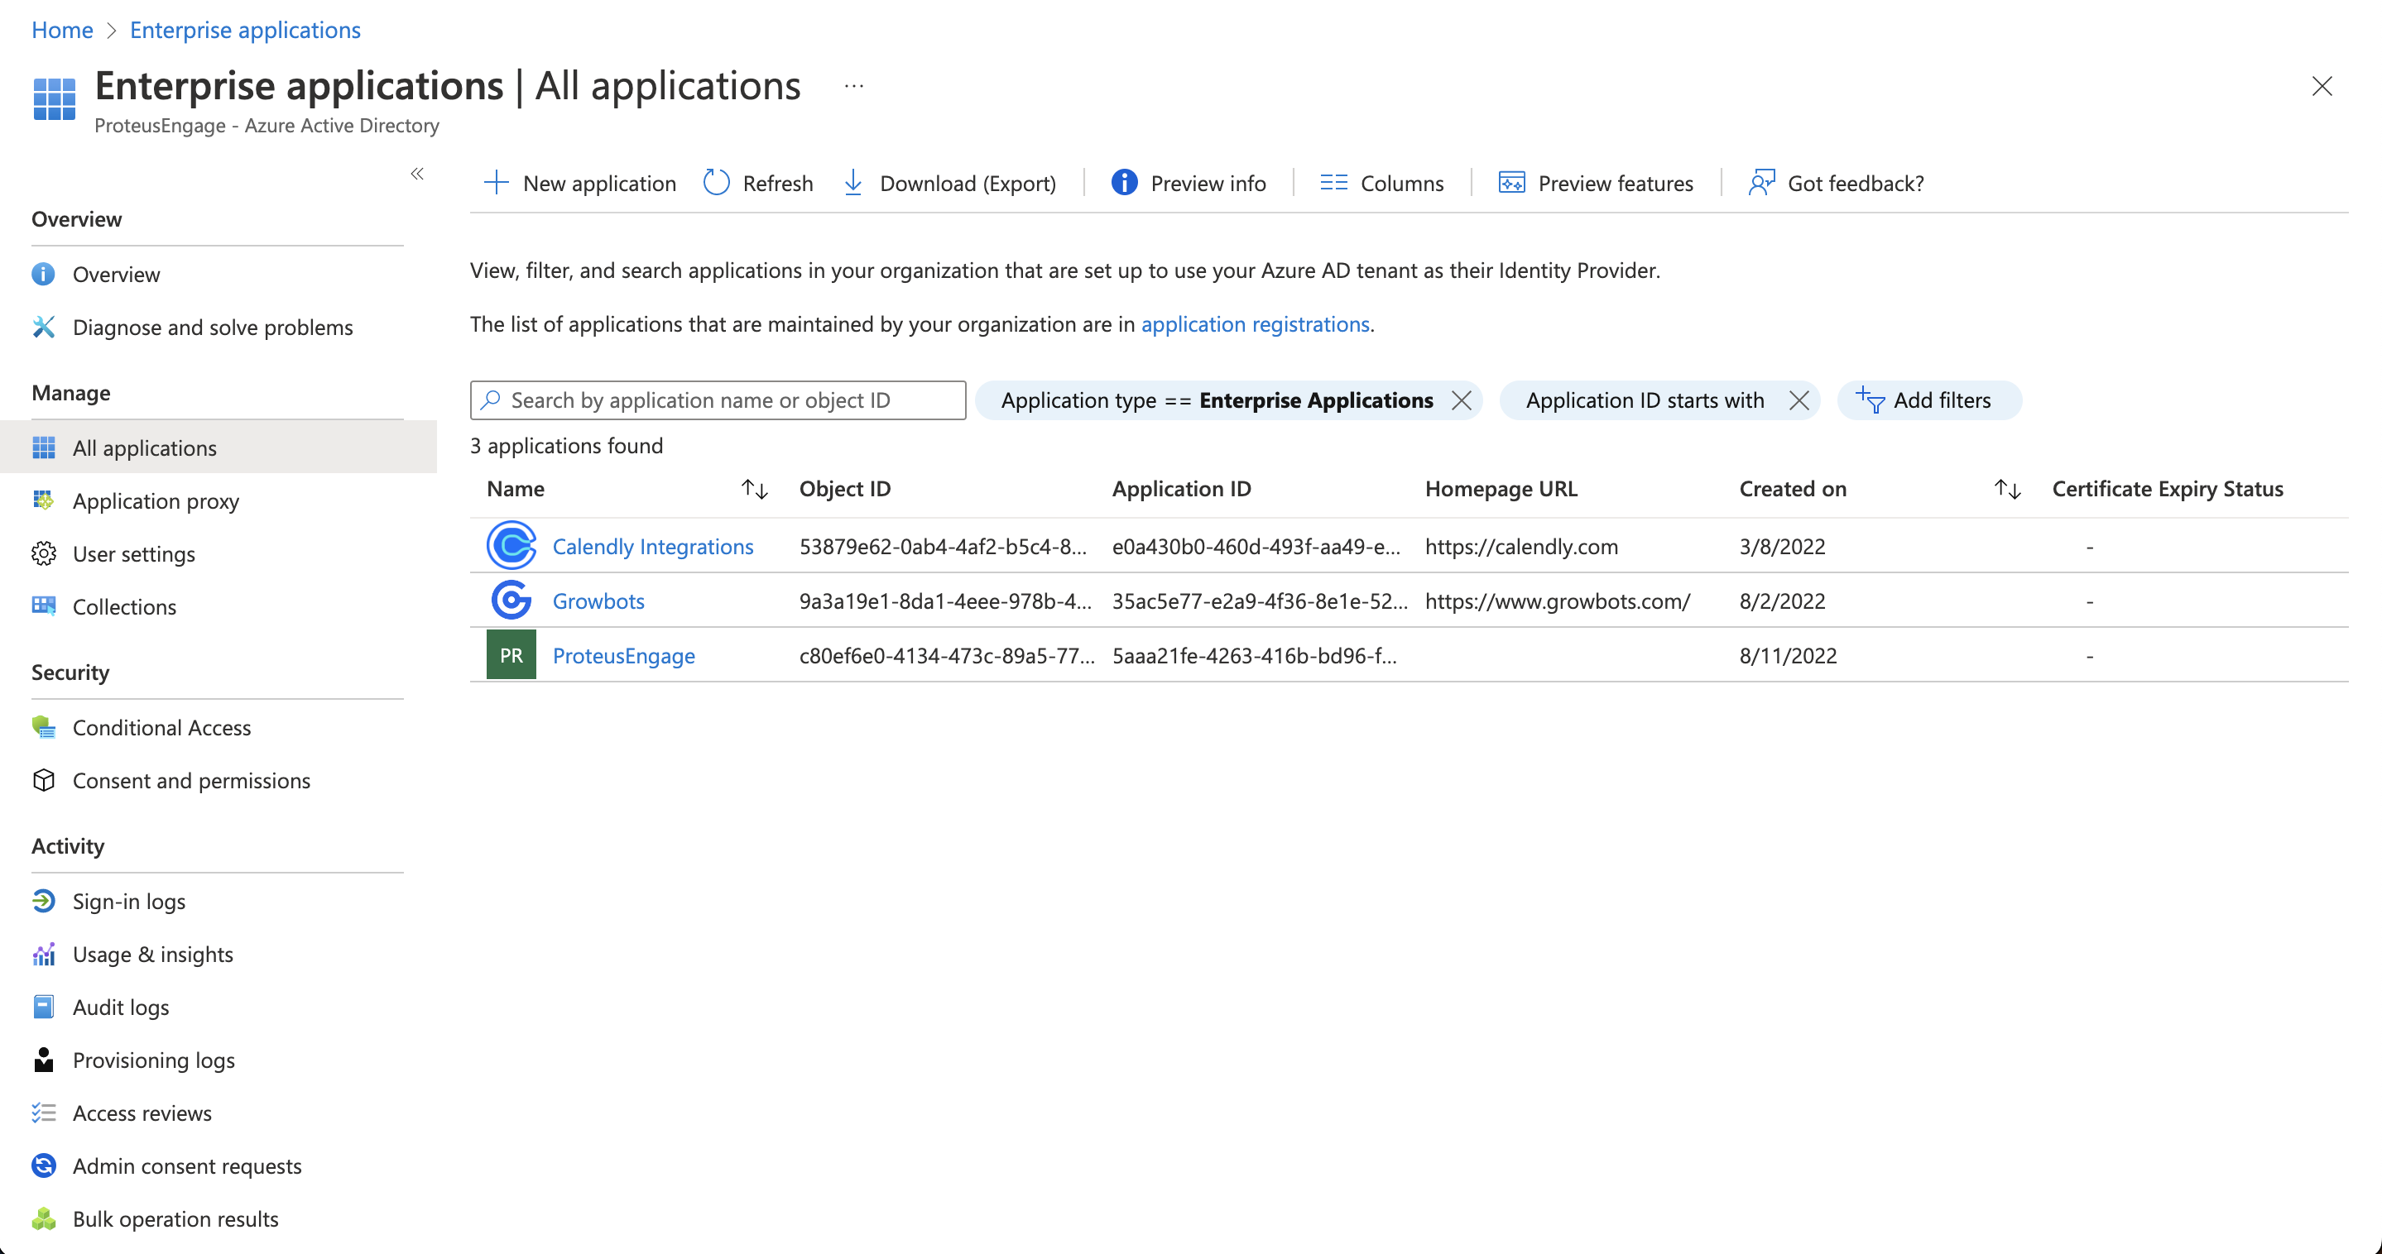The width and height of the screenshot is (2382, 1254).
Task: Select Calendly object ID 53879e62 cell
Action: tap(942, 546)
